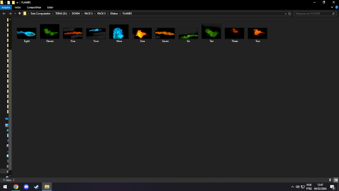
Task: Go back with the back arrow
Action: [x=4, y=14]
